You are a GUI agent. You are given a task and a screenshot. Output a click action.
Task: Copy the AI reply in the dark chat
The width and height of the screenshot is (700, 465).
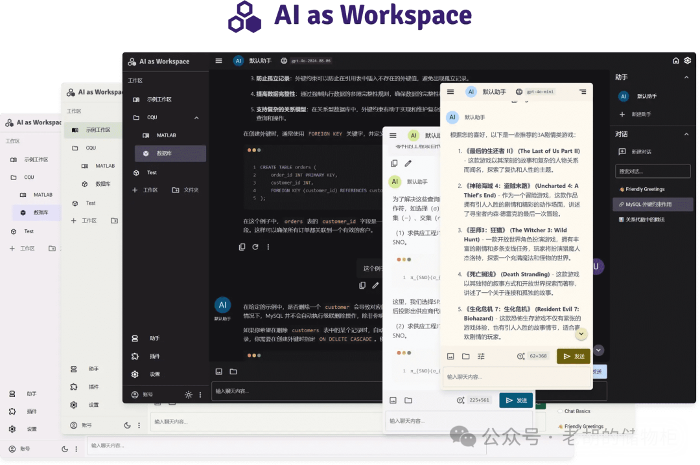tap(242, 247)
